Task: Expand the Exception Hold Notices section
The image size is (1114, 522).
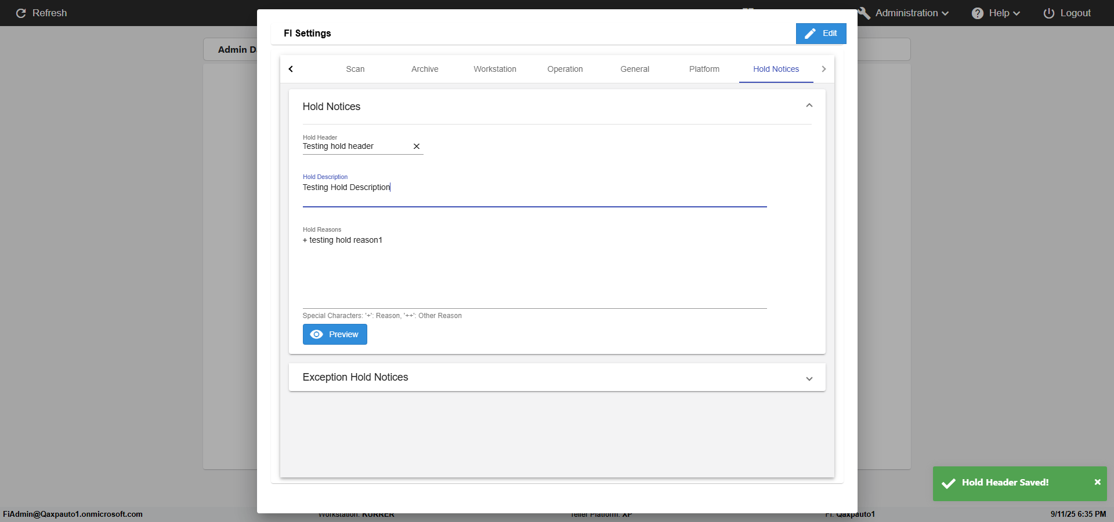Action: click(x=809, y=378)
